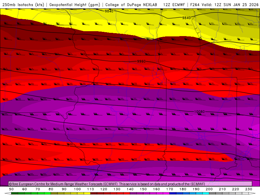The height and width of the screenshot is (195, 260).
Task: Click the 70 kts color bar label
Action: click(38, 189)
